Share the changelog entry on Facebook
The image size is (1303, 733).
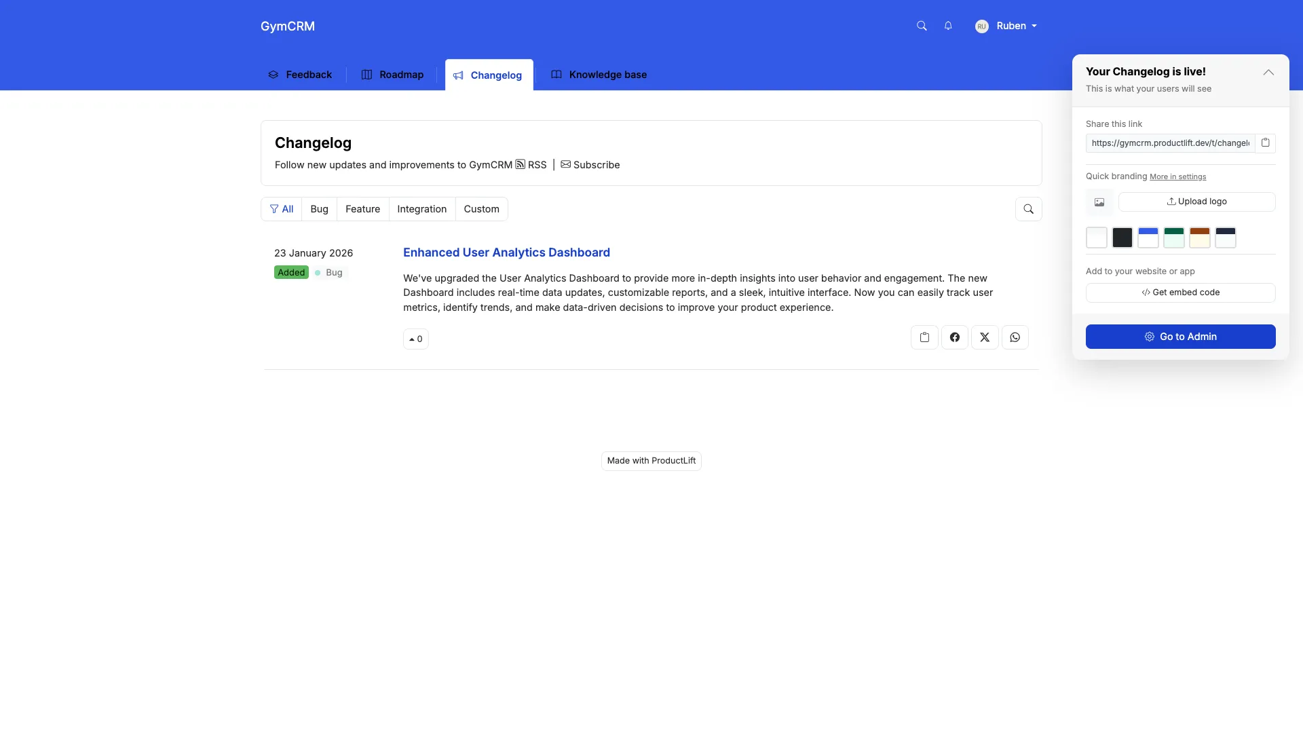tap(954, 337)
